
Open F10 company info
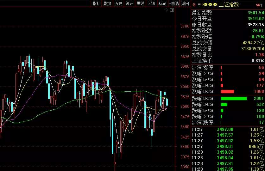[x=152, y=3]
